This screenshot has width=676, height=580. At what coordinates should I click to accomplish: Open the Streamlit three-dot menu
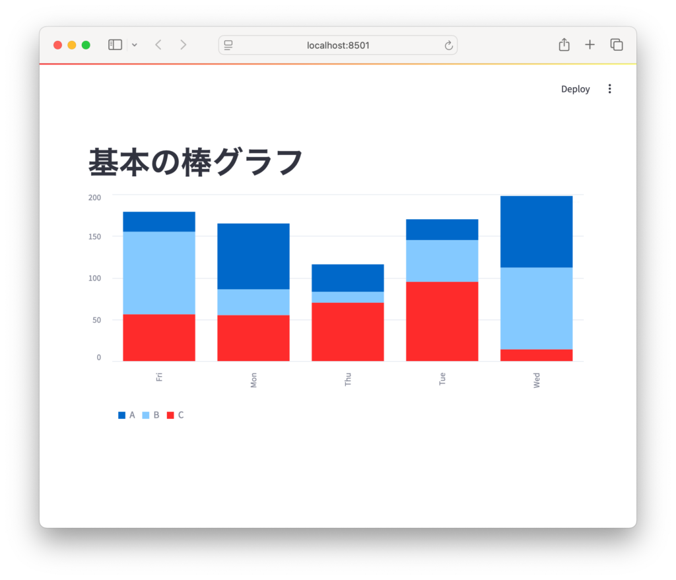click(x=609, y=89)
